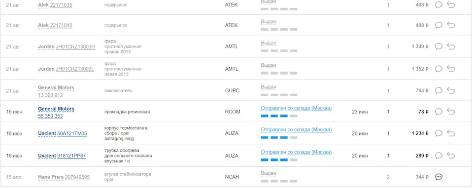Image resolution: width=473 pixels, height=188 pixels.
Task: Click return arrow for Jorden JH01CRZ13003L
Action: click(x=451, y=69)
